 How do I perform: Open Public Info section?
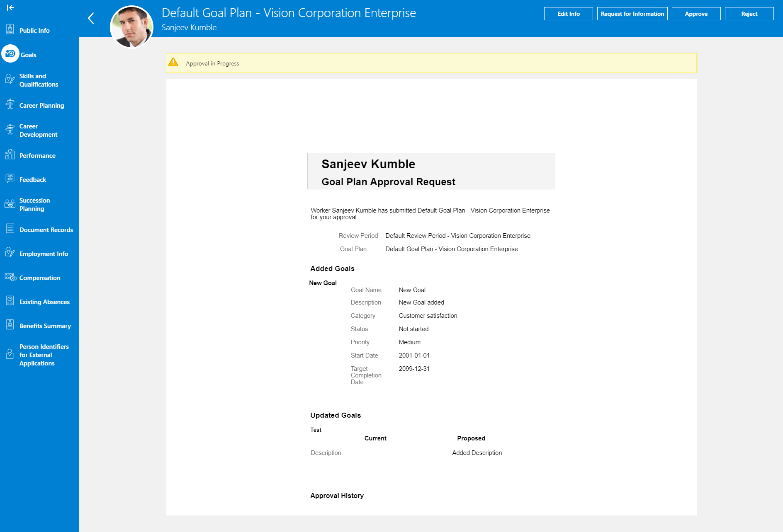(34, 31)
